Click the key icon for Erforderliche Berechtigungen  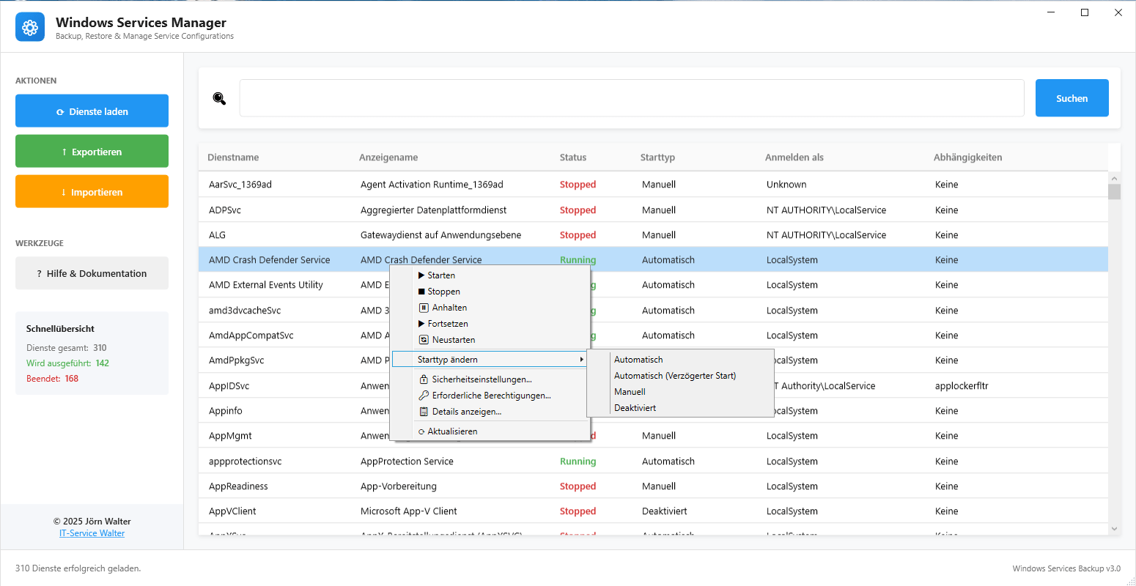click(424, 396)
